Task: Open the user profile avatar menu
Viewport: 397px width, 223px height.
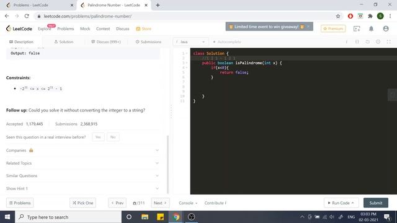Action: (386, 28)
